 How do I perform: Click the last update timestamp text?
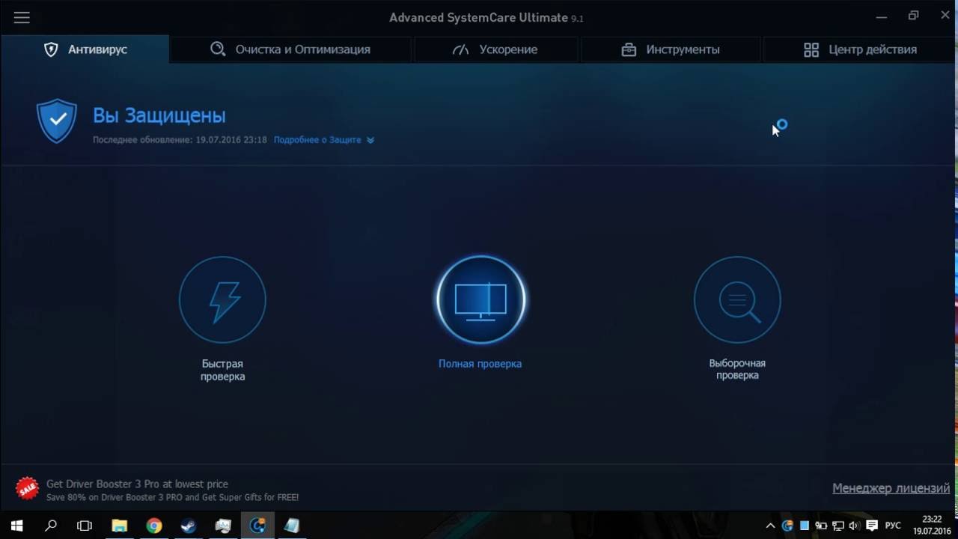(x=180, y=140)
